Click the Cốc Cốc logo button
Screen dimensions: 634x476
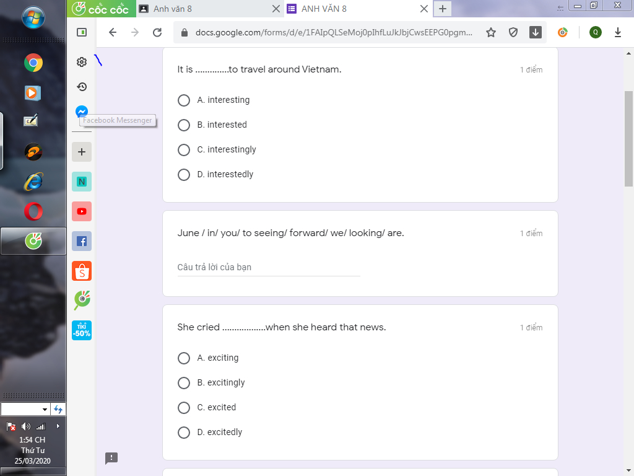101,9
